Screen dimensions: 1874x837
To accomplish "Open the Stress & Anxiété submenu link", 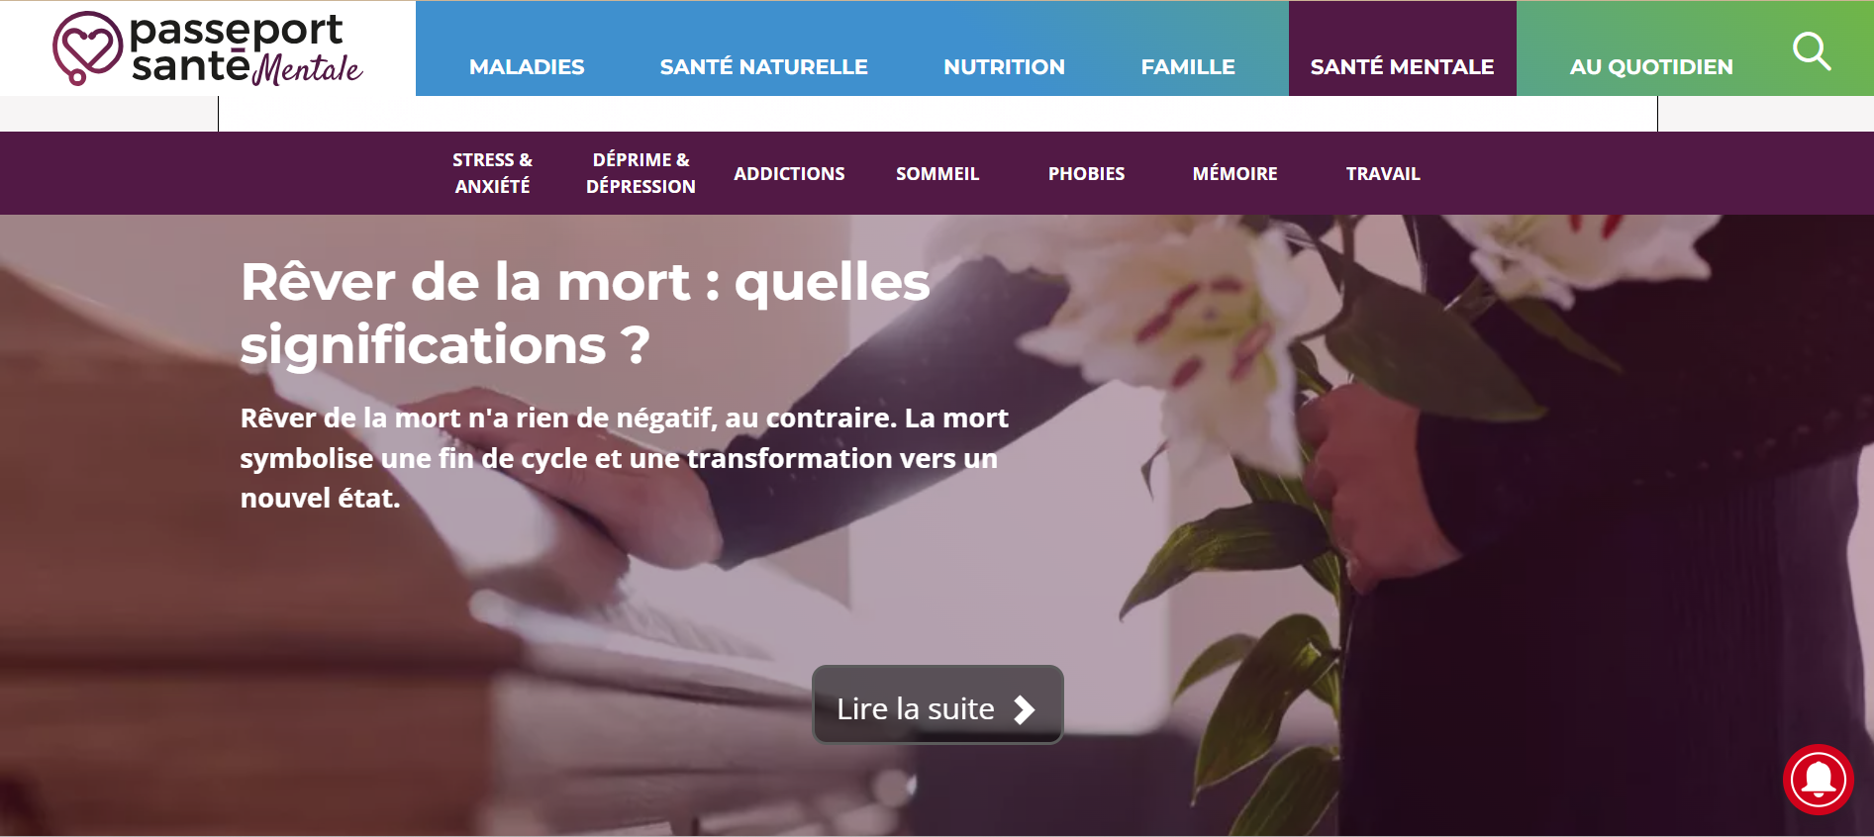I will pyautogui.click(x=492, y=173).
